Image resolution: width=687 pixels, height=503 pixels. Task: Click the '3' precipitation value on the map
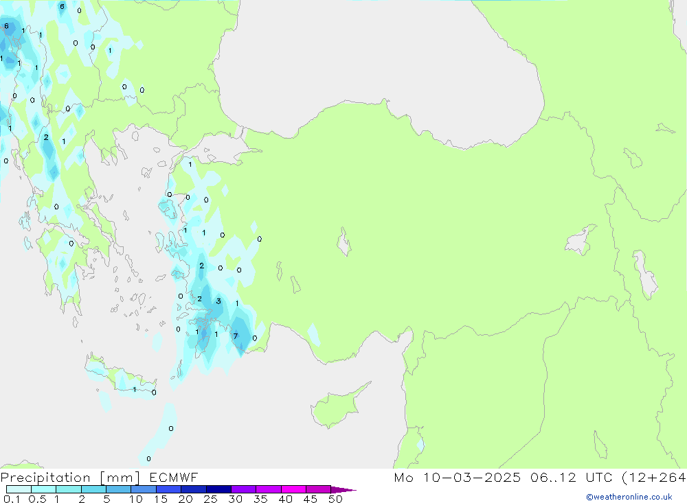[x=218, y=301]
